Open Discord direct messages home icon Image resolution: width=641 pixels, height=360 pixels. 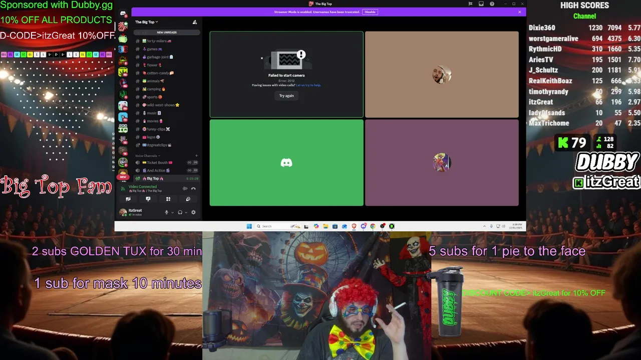(x=123, y=14)
